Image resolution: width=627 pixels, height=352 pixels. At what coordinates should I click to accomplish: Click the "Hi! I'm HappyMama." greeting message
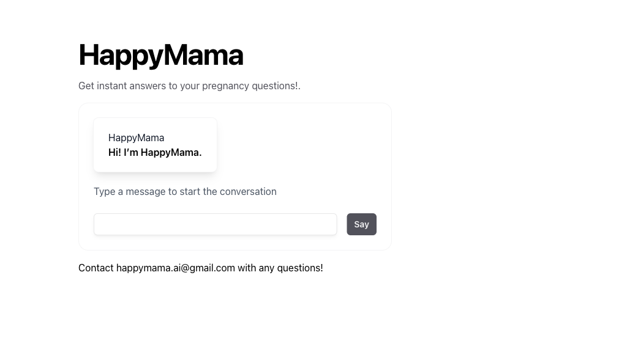coord(155,152)
